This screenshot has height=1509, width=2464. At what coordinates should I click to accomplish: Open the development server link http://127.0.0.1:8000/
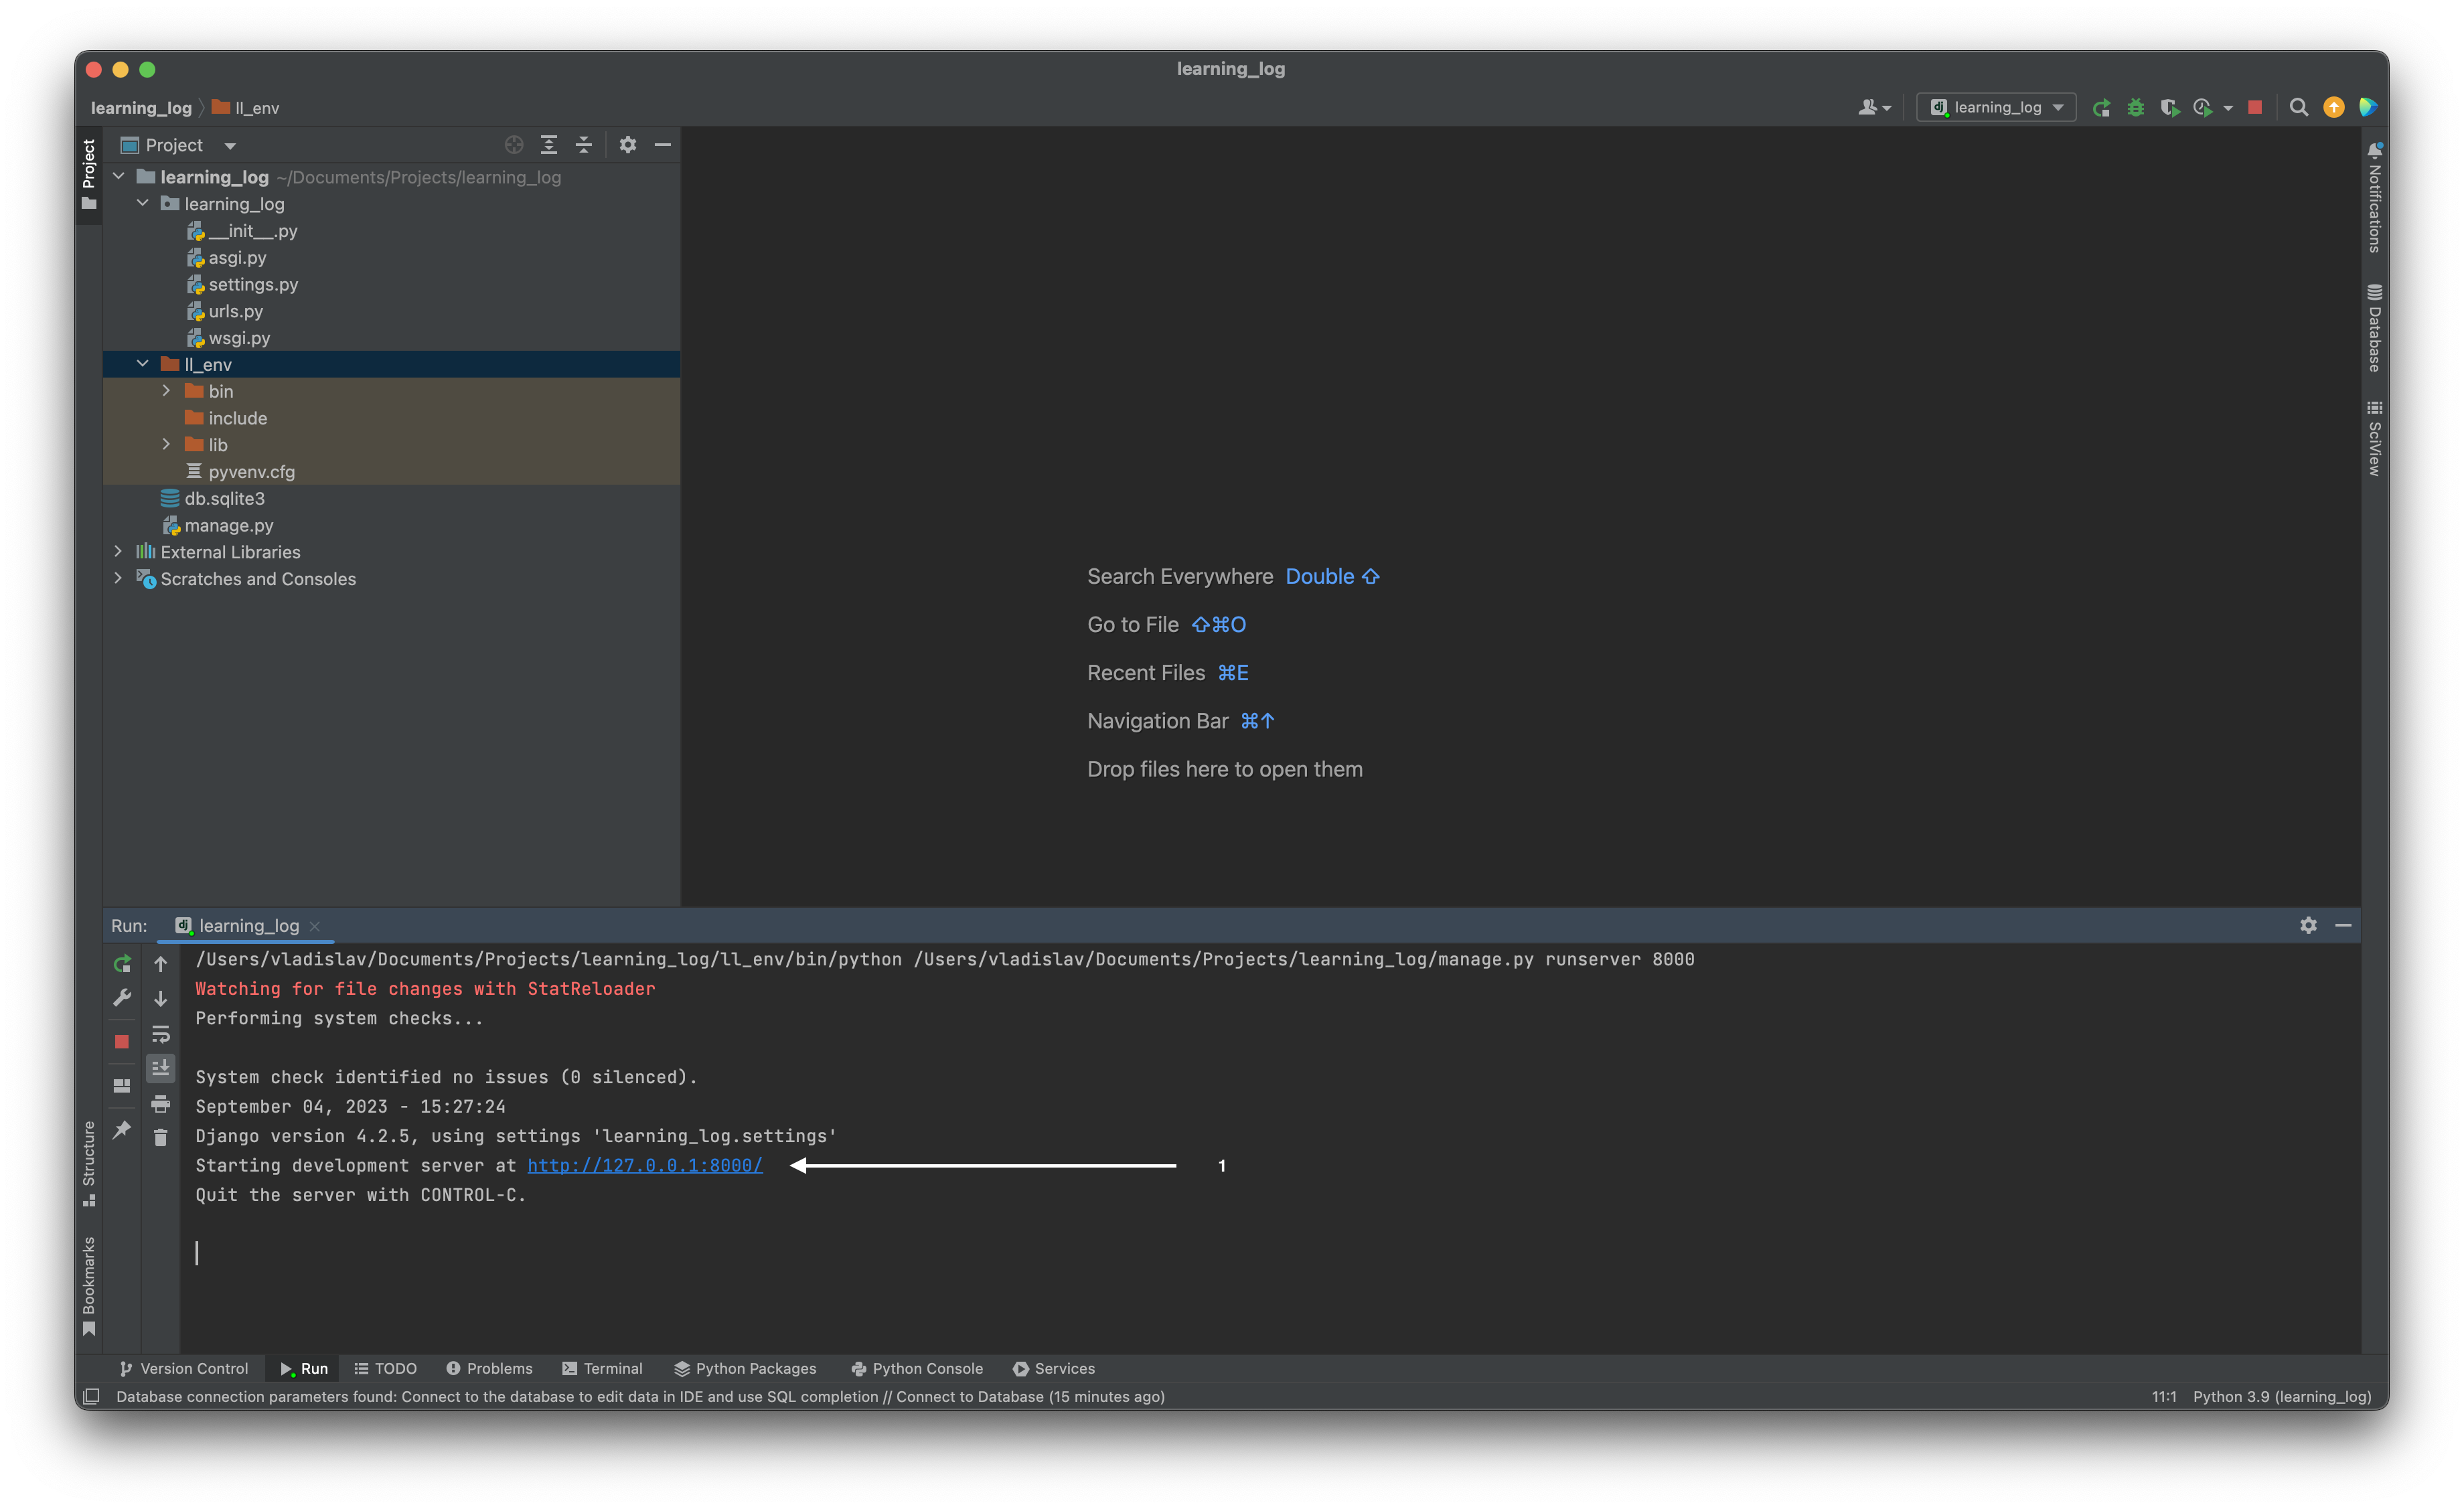pyautogui.click(x=645, y=1165)
